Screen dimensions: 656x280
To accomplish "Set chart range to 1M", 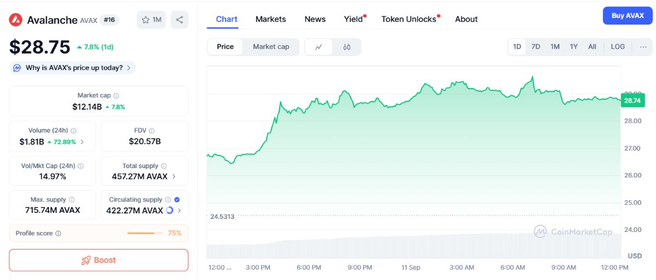I will [555, 47].
